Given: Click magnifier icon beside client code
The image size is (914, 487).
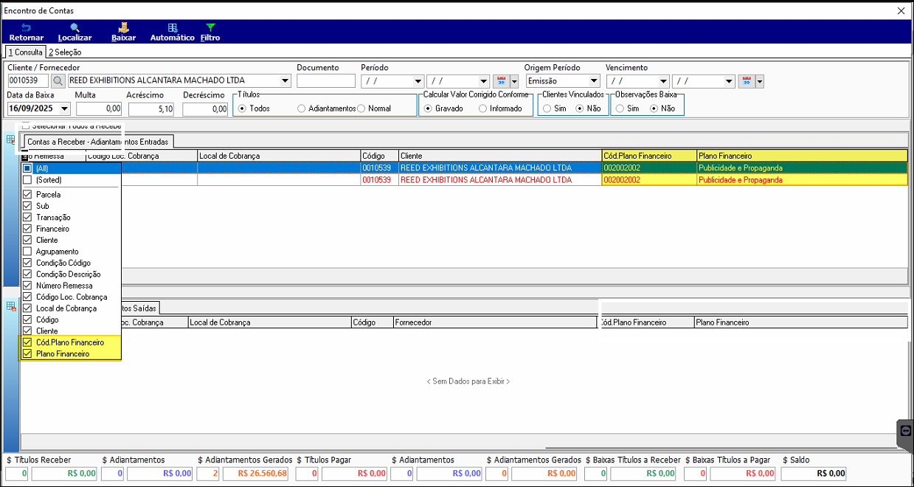Looking at the screenshot, I should (58, 81).
